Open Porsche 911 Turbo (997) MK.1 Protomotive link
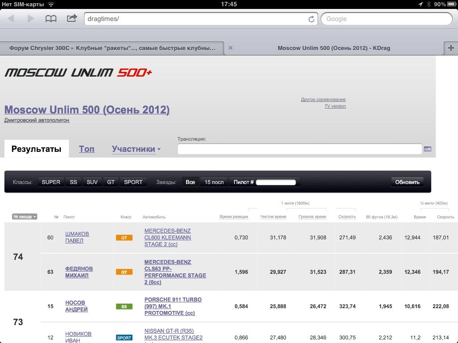This screenshot has height=343, width=458. click(173, 306)
